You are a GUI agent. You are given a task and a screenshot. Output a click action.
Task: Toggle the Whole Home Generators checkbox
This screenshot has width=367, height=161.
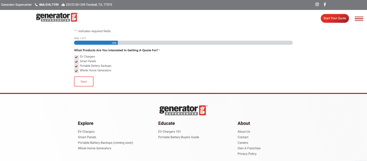tap(76, 71)
